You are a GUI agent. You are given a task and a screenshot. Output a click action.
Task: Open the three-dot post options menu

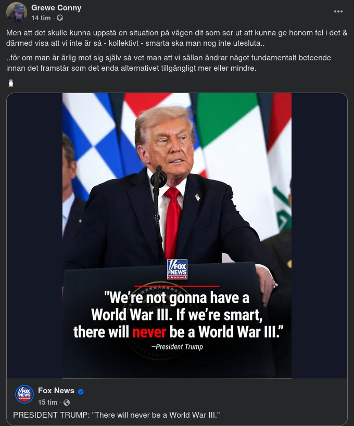click(x=338, y=11)
